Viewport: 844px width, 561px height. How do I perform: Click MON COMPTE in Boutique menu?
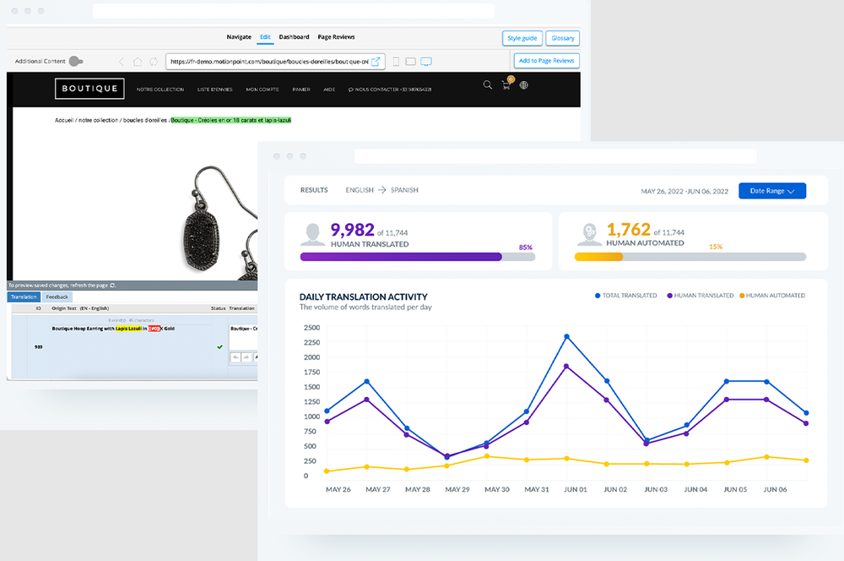[262, 90]
